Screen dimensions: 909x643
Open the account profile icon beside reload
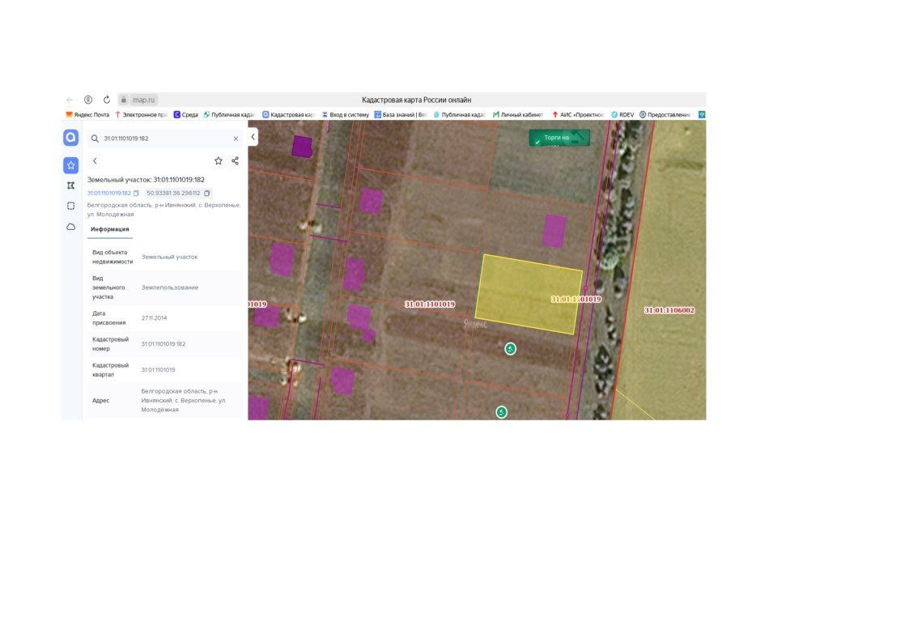tap(88, 100)
